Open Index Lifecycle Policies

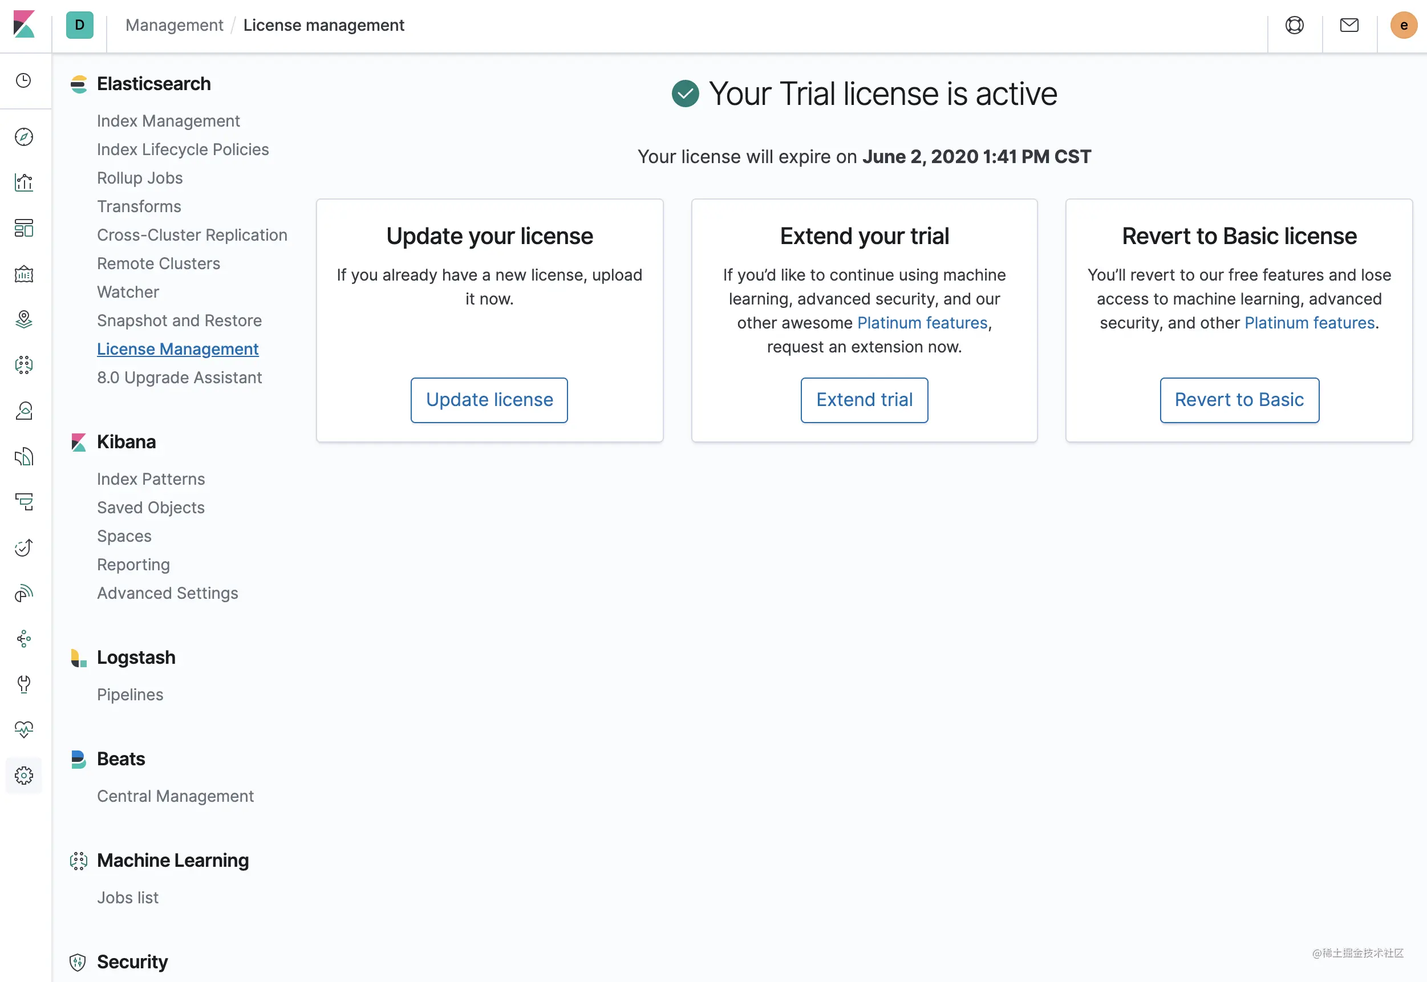click(183, 149)
